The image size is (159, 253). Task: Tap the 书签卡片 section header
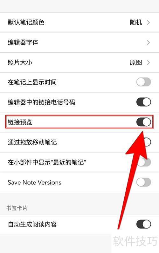17,208
